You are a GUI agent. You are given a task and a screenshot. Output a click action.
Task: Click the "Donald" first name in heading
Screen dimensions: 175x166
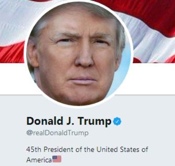[45, 121]
